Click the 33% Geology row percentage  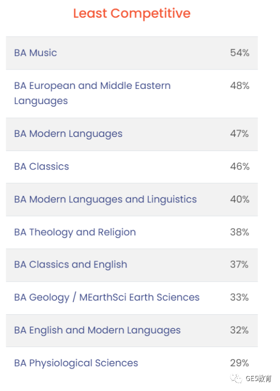[x=239, y=297]
